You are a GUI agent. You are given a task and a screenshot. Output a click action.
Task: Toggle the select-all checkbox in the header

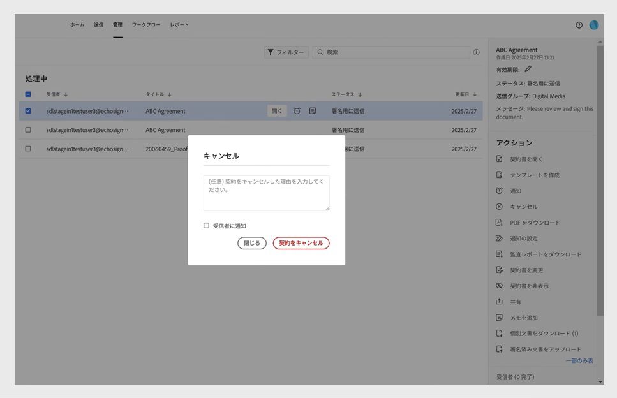click(x=27, y=93)
